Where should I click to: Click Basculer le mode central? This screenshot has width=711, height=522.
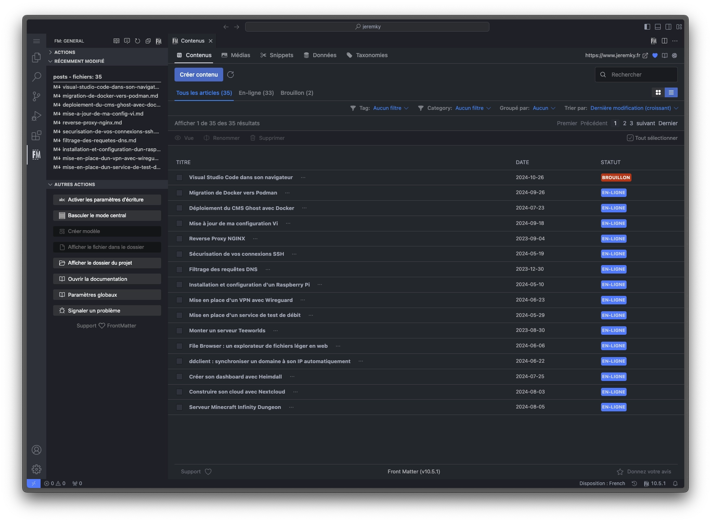pos(107,216)
